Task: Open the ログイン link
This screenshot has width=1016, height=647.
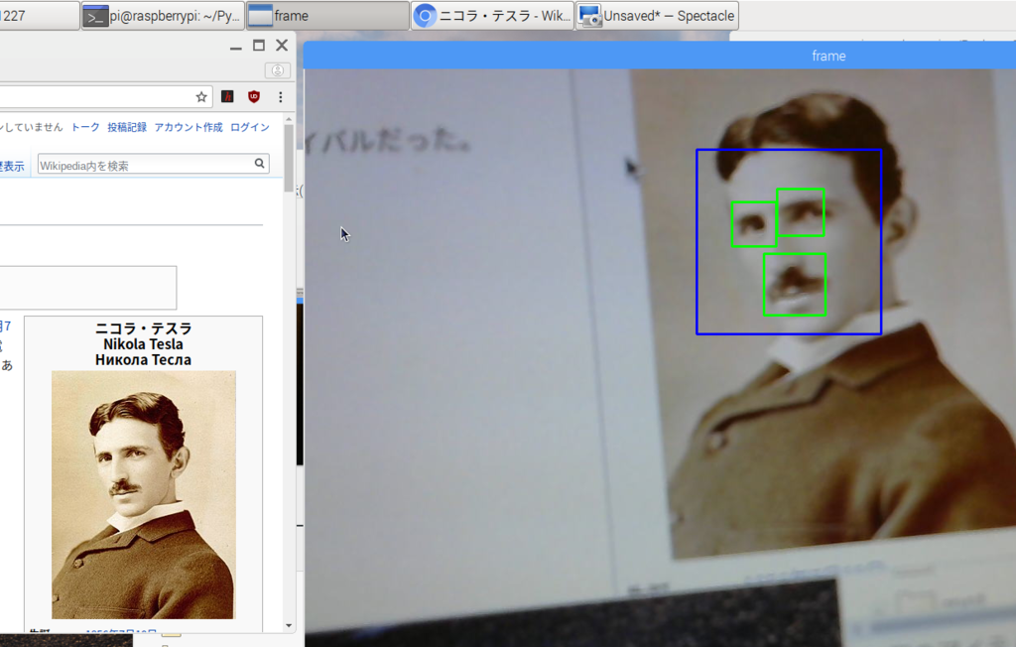Action: tap(250, 127)
